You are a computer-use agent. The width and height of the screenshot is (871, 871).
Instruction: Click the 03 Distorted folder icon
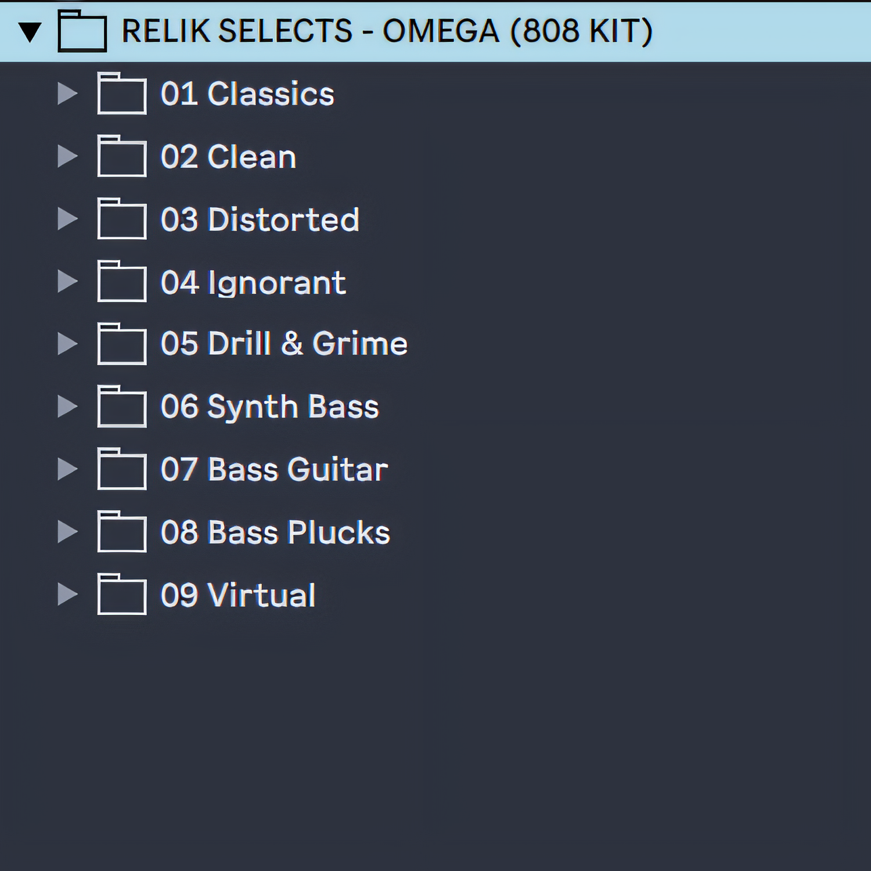121,219
